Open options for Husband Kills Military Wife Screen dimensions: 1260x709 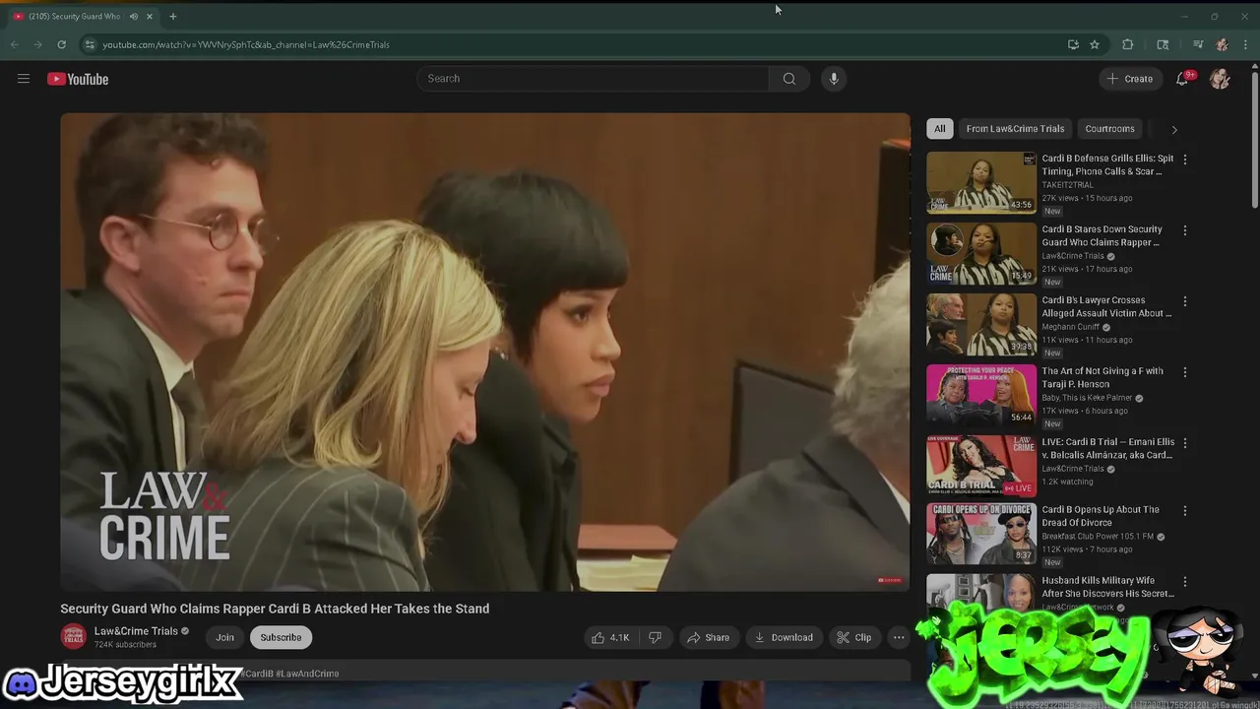[x=1184, y=582]
